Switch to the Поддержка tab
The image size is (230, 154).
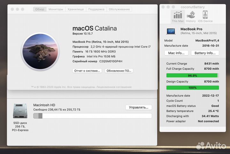(96, 9)
